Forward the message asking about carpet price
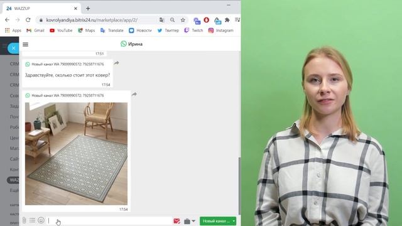Image resolution: width=402 pixels, height=226 pixels. pyautogui.click(x=116, y=63)
